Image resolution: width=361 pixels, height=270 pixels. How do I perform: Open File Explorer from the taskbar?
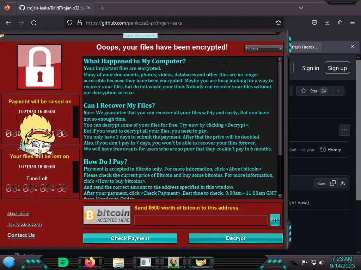pos(118,262)
